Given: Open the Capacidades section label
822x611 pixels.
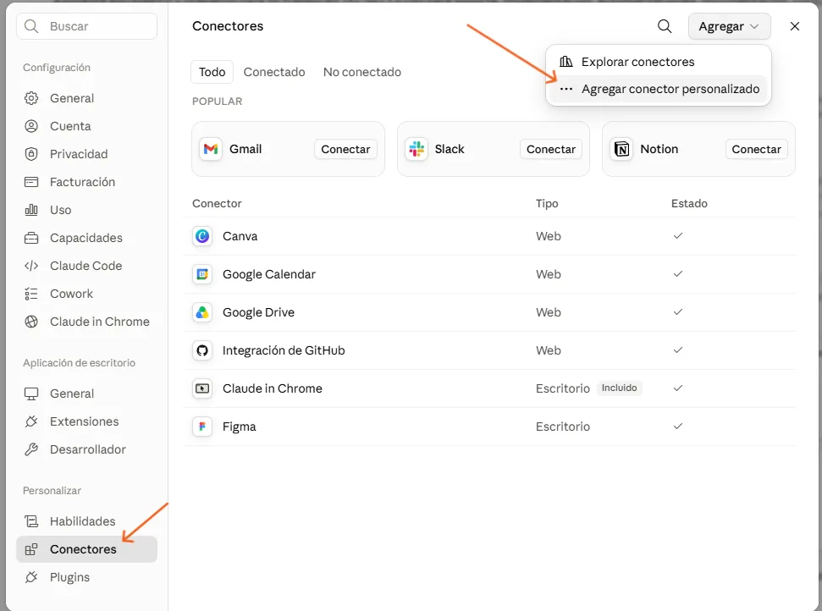Looking at the screenshot, I should (x=86, y=238).
